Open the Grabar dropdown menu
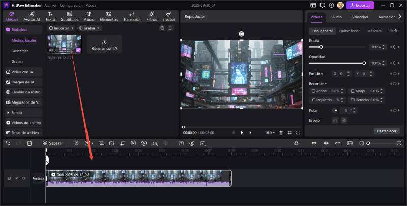This screenshot has height=206, width=407. click(x=89, y=28)
